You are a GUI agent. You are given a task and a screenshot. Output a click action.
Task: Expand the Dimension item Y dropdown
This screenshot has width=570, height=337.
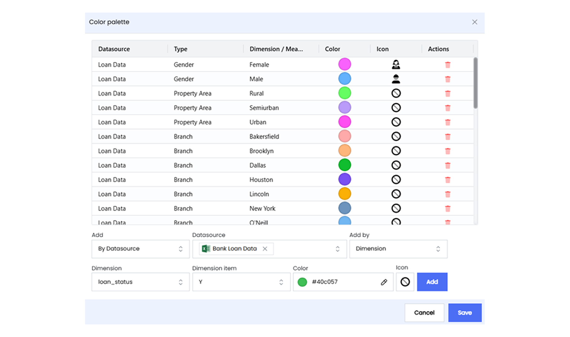click(x=241, y=282)
